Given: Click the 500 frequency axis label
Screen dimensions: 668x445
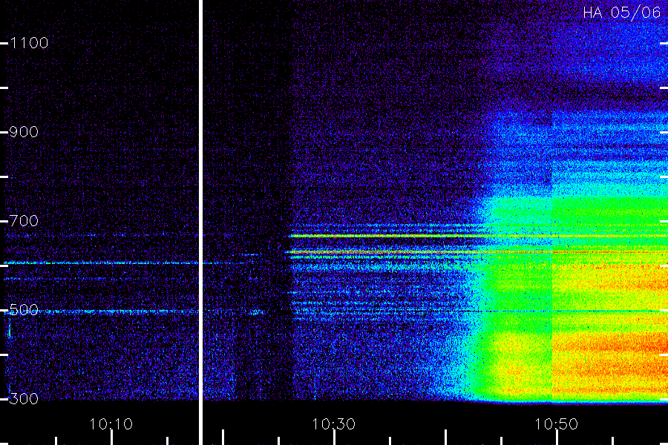Looking at the screenshot, I should coord(24,310).
